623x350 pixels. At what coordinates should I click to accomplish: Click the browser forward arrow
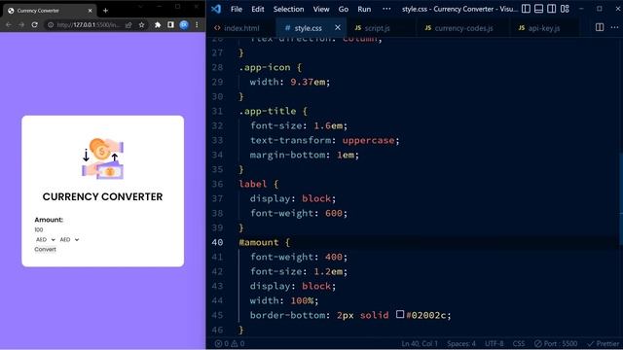click(21, 24)
